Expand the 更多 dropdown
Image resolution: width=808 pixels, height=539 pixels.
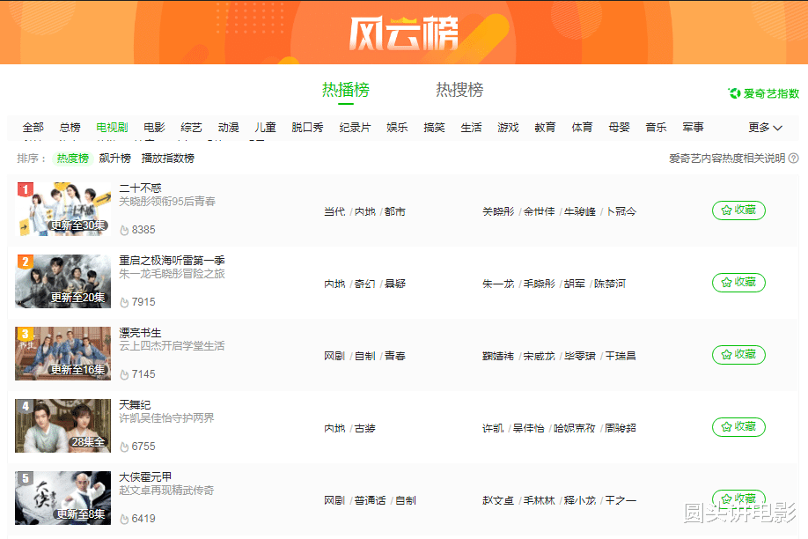click(764, 127)
